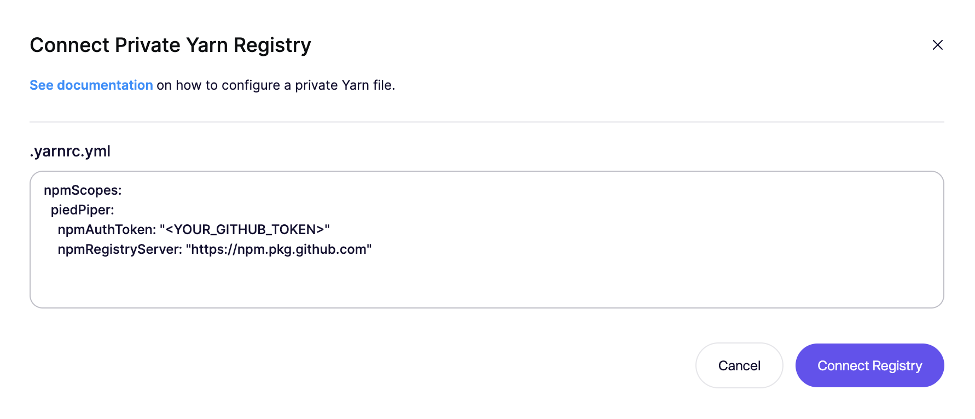The height and width of the screenshot is (419, 975).
Task: Click the horizontal divider under the description
Action: click(486, 121)
